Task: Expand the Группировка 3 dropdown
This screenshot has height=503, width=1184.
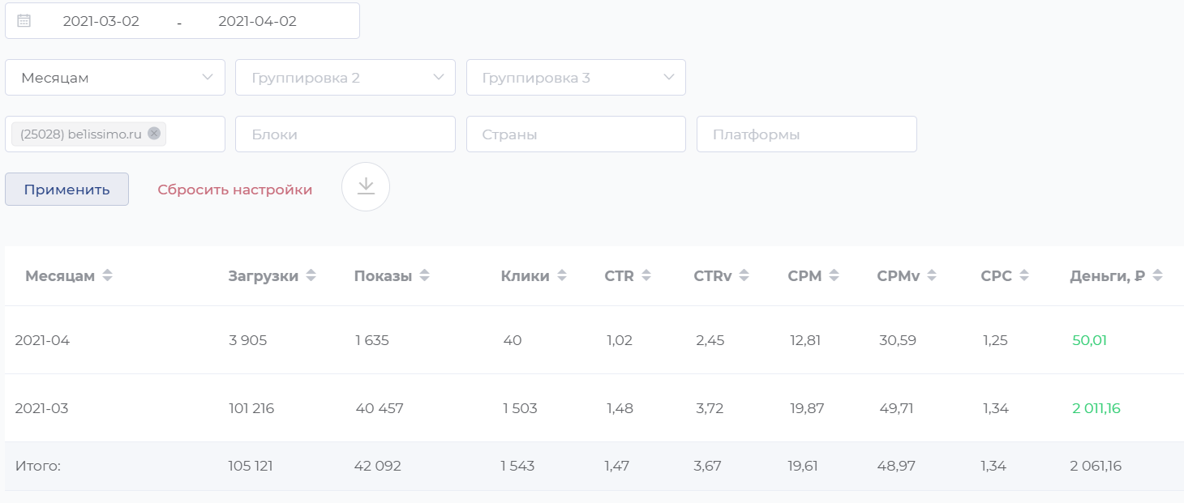Action: pyautogui.click(x=576, y=78)
